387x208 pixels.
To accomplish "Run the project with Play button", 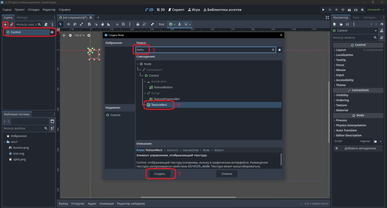I will (323, 10).
